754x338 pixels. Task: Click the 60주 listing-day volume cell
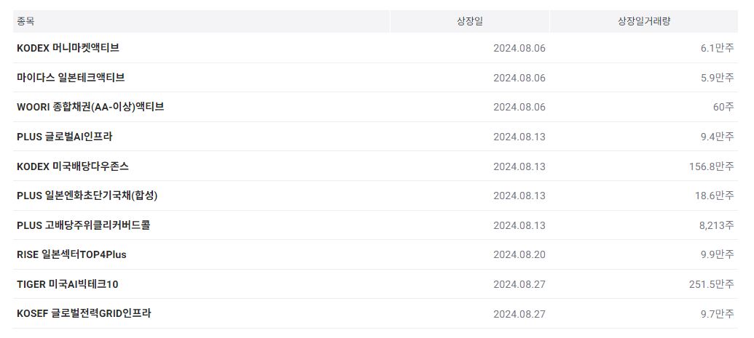click(723, 107)
